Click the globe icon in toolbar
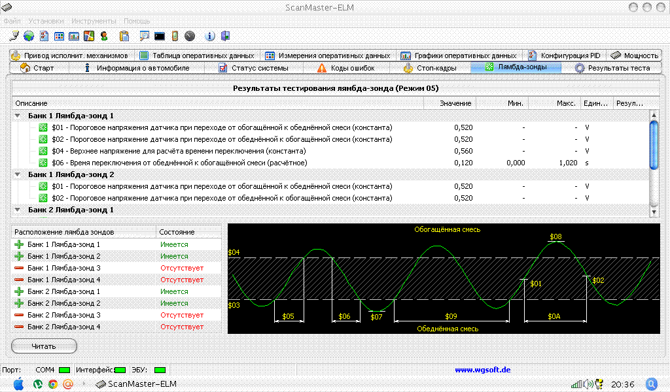670x392 pixels. (29, 36)
